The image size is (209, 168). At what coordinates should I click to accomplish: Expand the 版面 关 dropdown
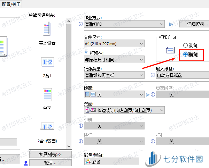pos(114,94)
